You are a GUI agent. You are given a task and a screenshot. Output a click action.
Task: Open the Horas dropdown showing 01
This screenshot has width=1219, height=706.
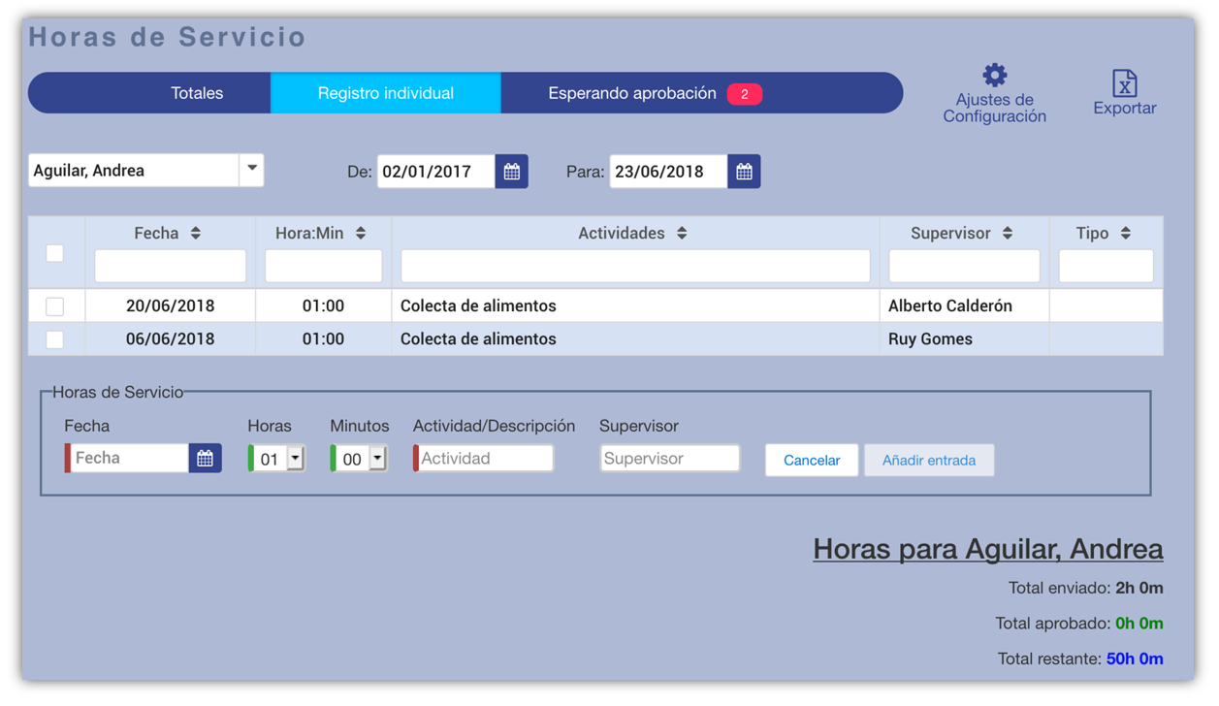295,459
